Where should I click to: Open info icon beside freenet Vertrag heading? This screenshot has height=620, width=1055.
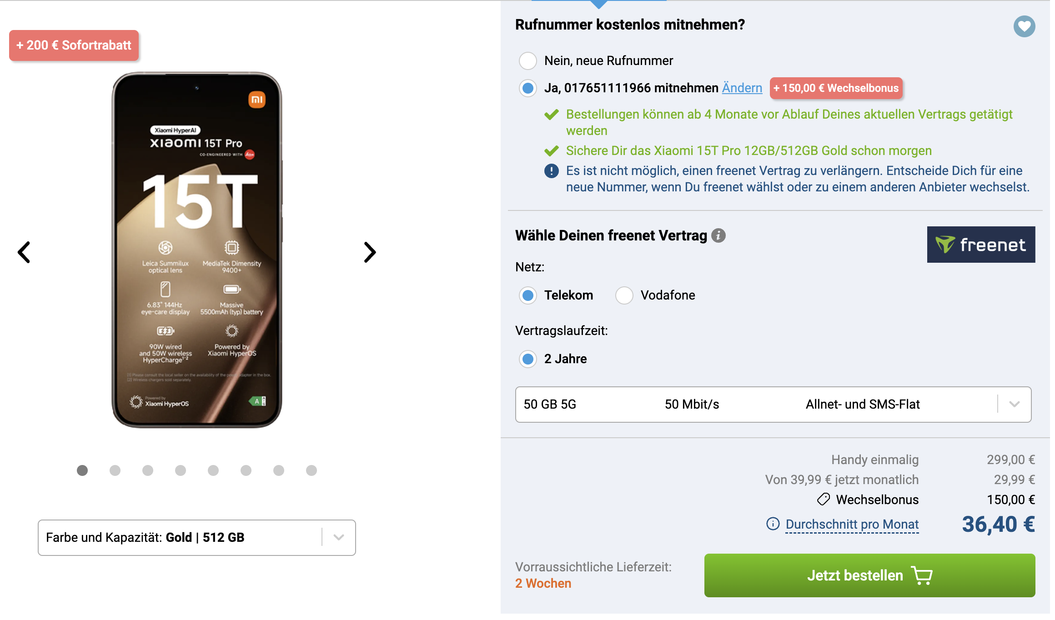(718, 235)
